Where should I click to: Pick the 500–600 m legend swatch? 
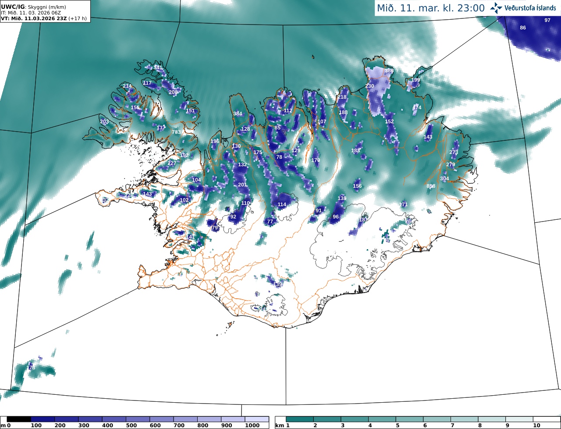(138, 419)
